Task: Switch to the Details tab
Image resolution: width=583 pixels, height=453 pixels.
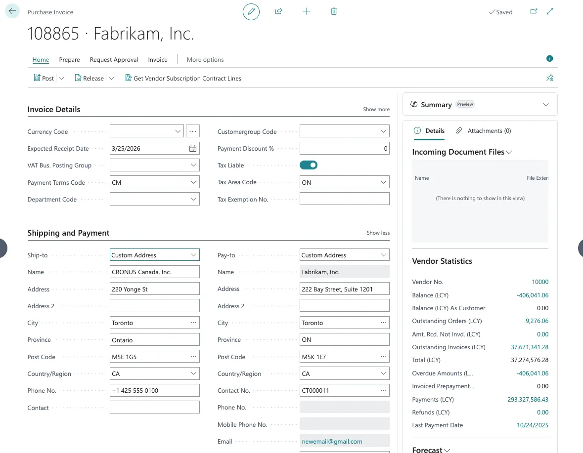Action: pos(429,131)
